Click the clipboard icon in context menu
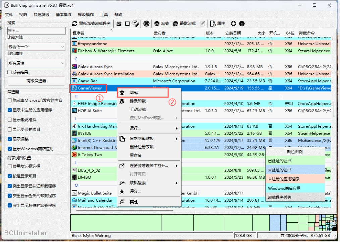 (122, 138)
